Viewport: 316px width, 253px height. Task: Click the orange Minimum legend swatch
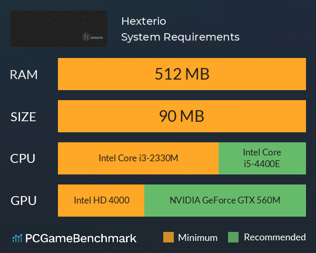pos(169,237)
